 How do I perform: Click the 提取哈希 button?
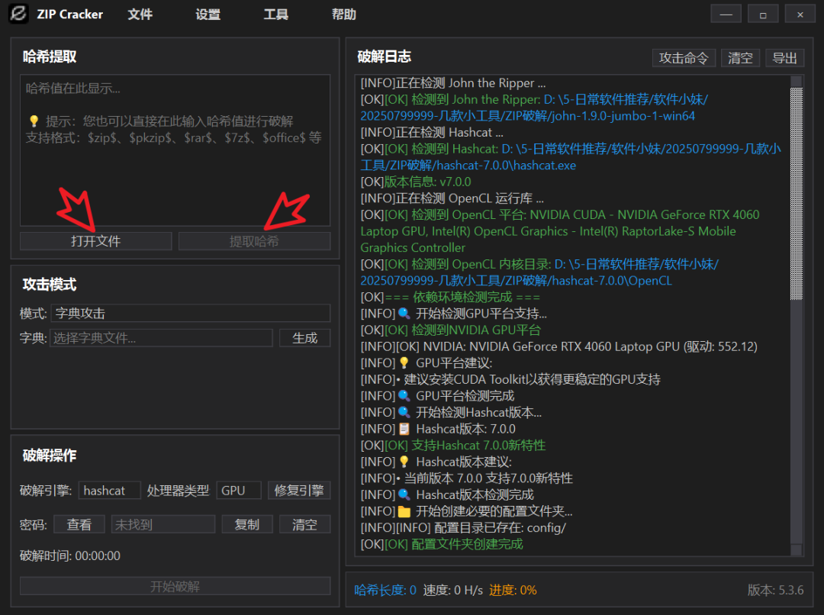(x=254, y=241)
